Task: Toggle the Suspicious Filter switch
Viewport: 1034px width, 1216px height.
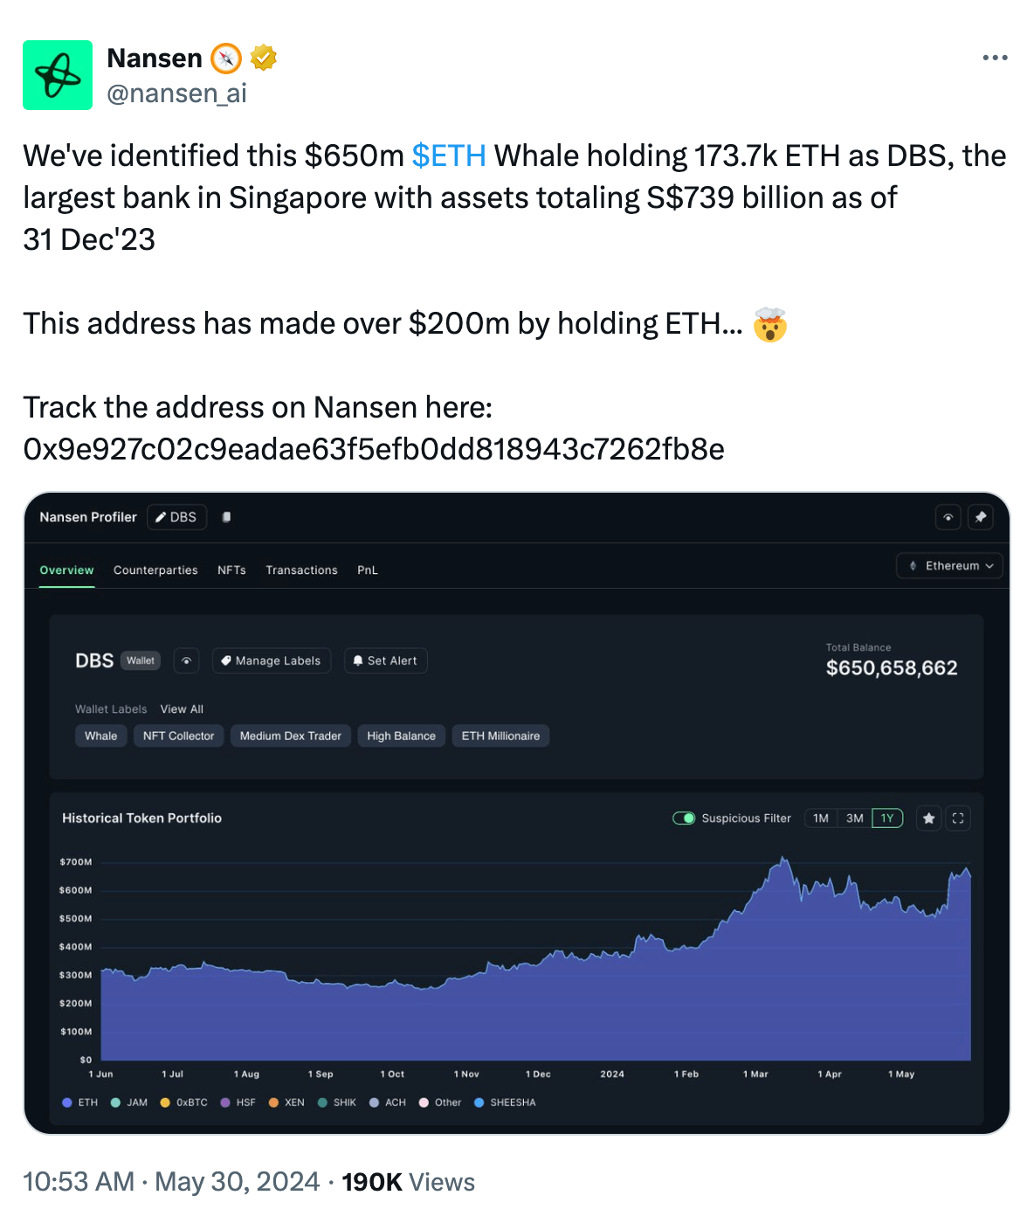Action: [x=685, y=818]
